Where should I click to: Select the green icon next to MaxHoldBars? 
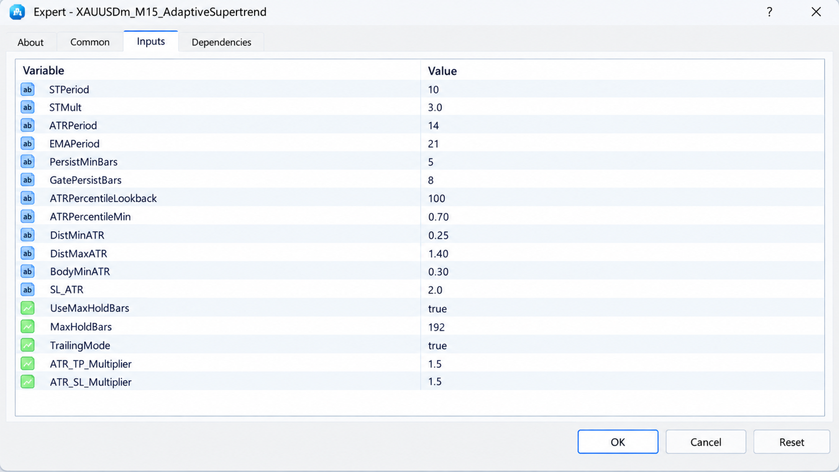pyautogui.click(x=28, y=327)
